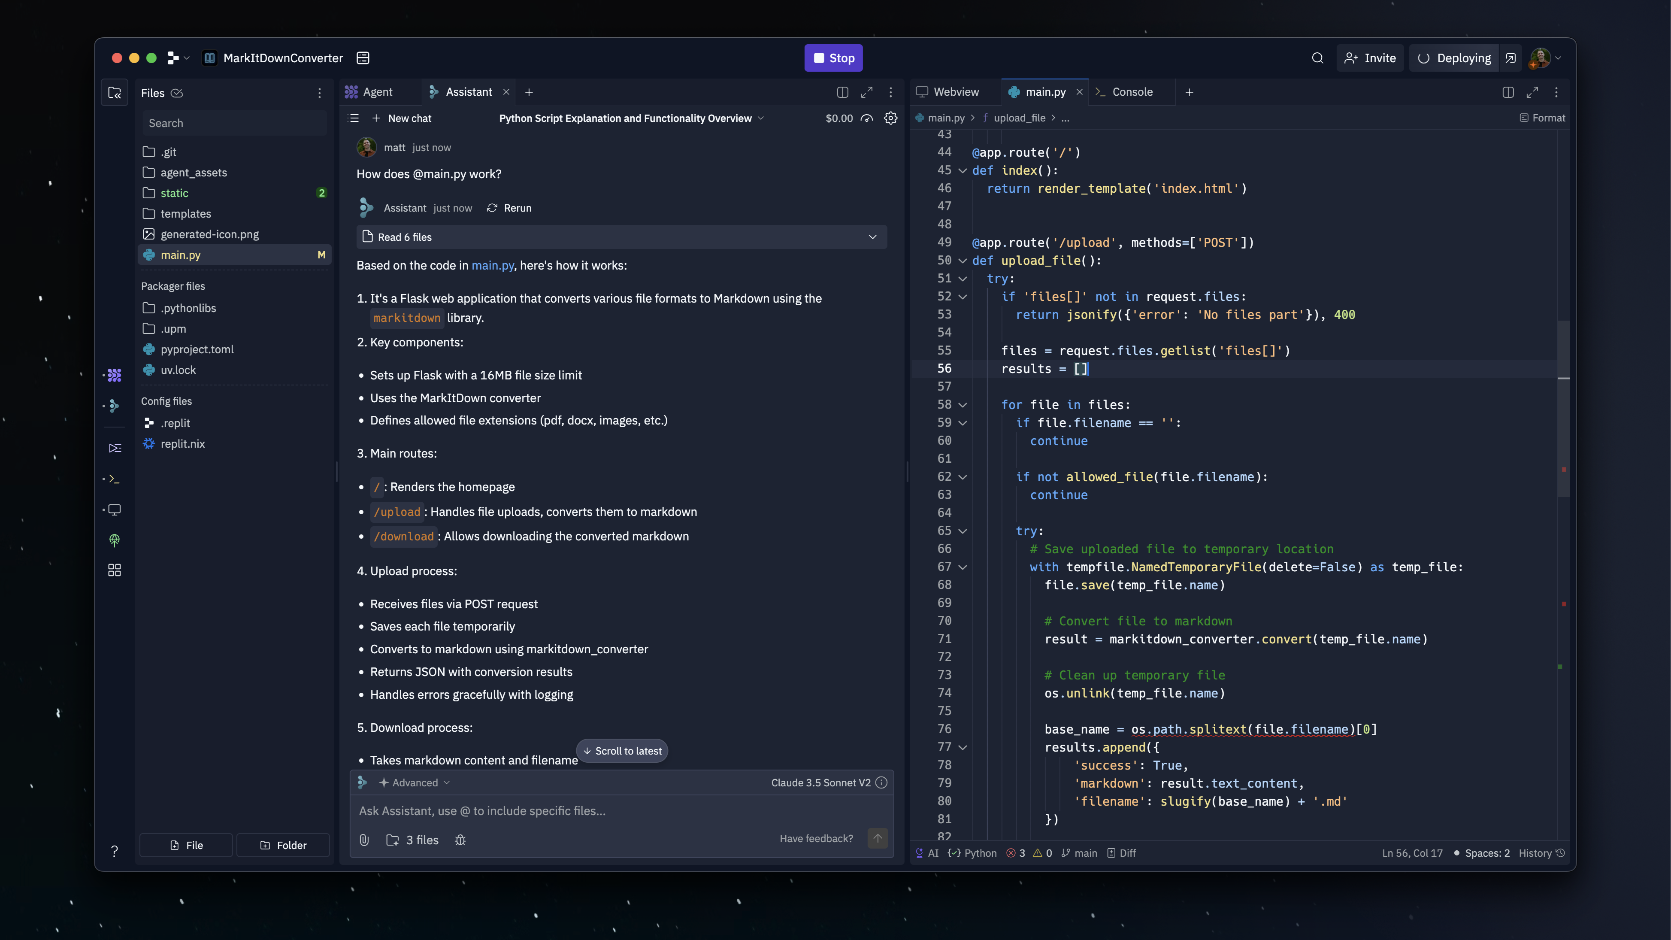Click the Search field in the Files panel
Screen dimensions: 1671x940
tap(233, 123)
